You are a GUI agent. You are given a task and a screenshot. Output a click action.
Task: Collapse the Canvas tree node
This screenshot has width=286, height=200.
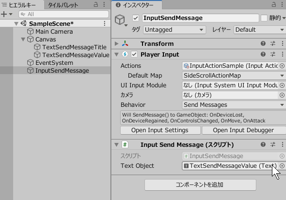pyautogui.click(x=23, y=40)
